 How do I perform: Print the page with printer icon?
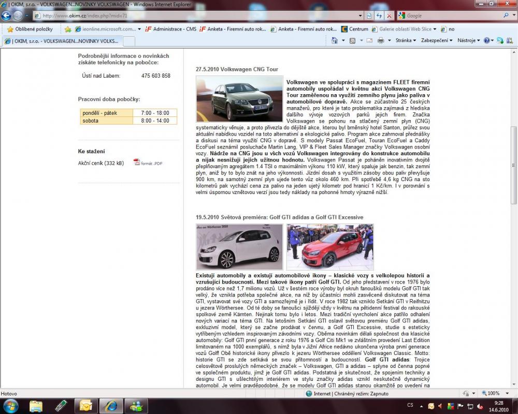[x=381, y=40]
